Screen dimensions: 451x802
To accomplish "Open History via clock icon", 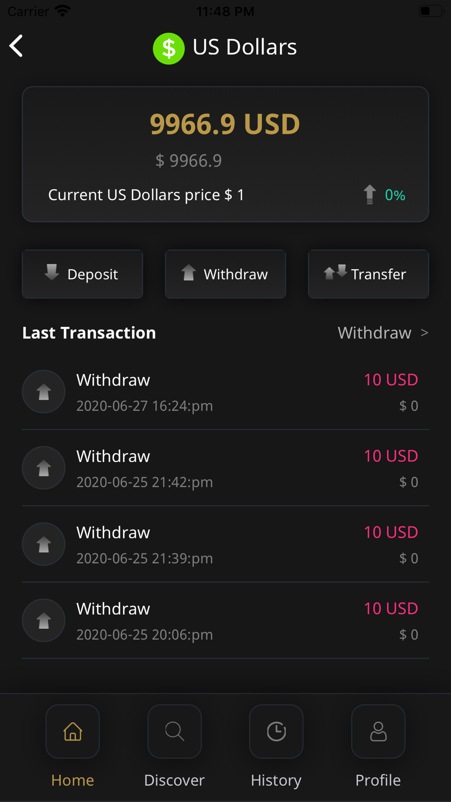I will [x=276, y=731].
